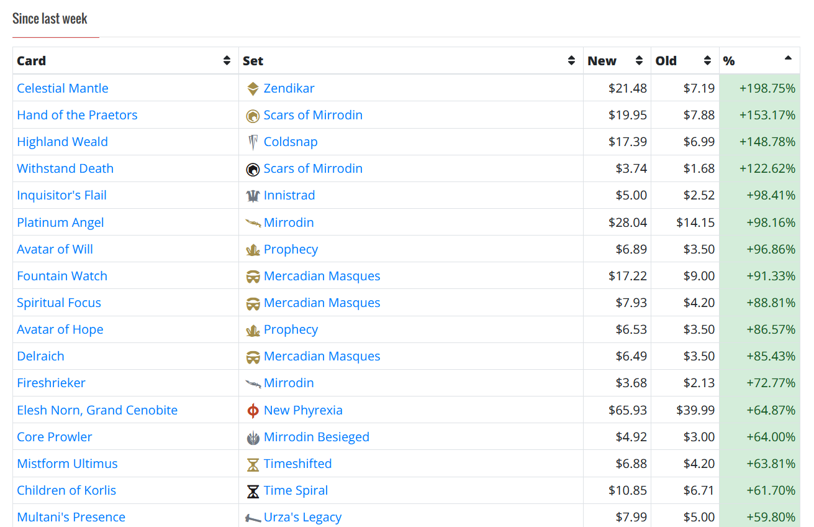Open the Platinum Angel card link
814x527 pixels.
[60, 222]
